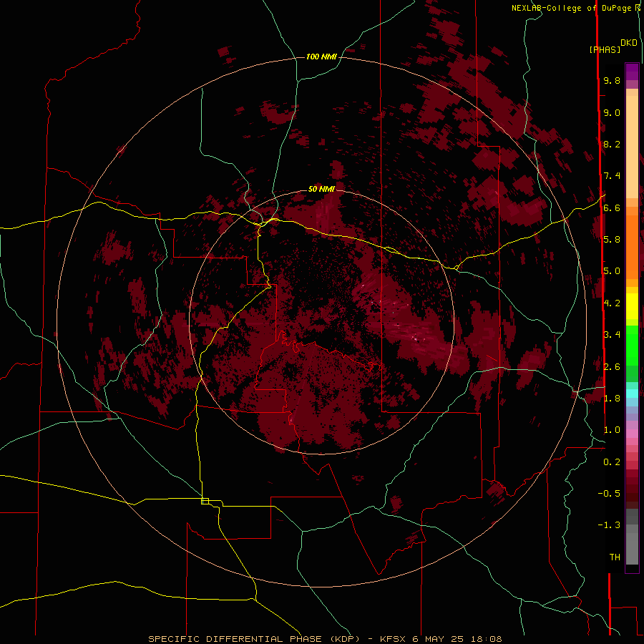Image resolution: width=644 pixels, height=644 pixels.
Task: Select the yellow swatch beside 4.2
Action: (632, 306)
